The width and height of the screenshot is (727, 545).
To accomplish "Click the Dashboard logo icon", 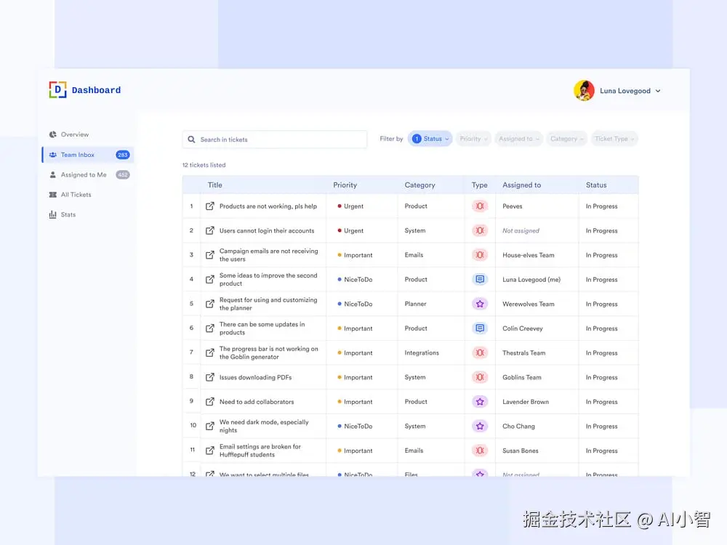I will coord(57,90).
